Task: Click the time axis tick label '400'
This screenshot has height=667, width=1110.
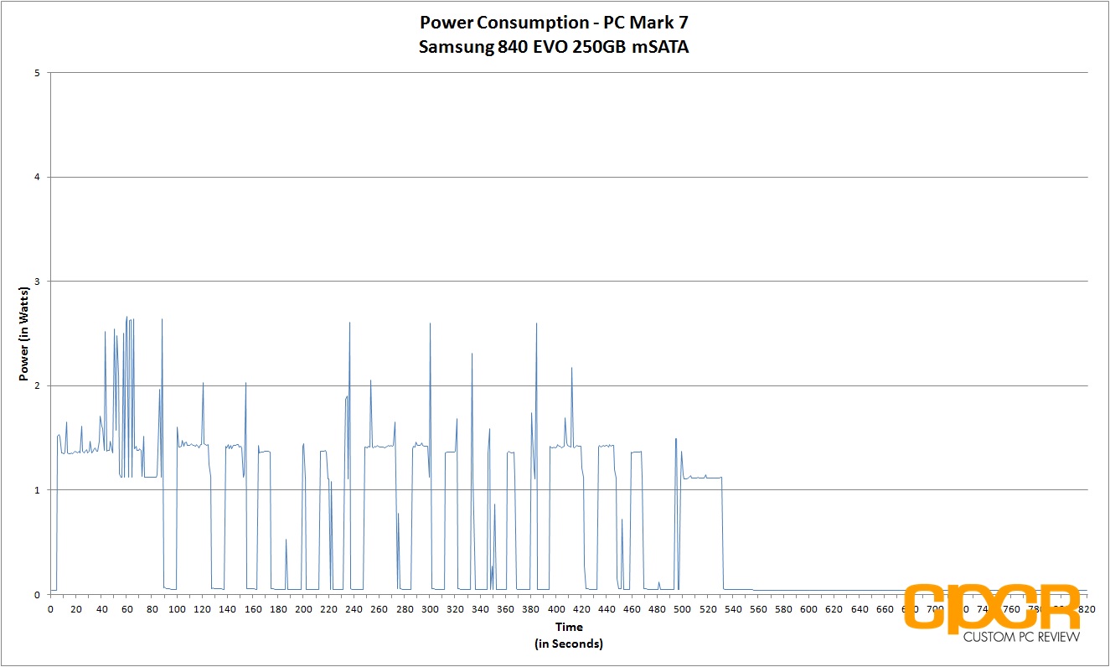Action: click(x=556, y=609)
